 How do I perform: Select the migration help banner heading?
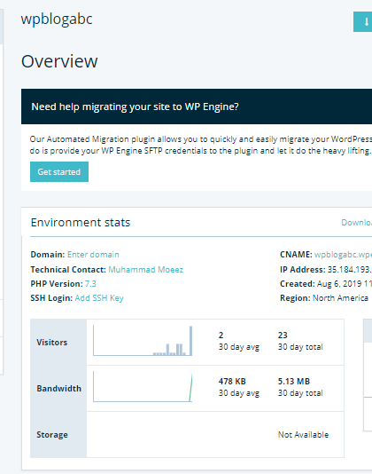tap(135, 107)
